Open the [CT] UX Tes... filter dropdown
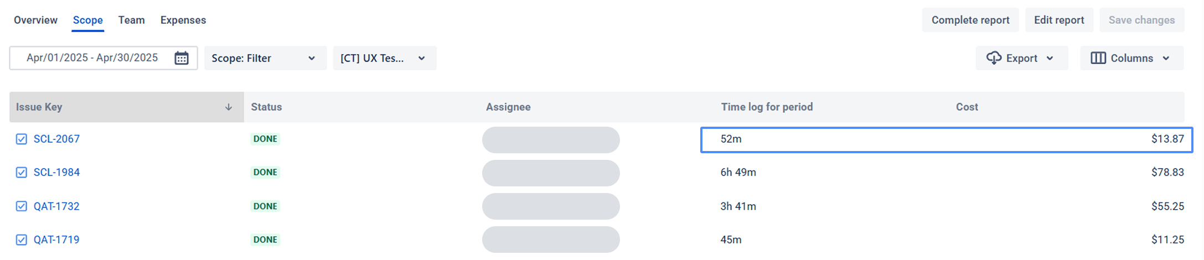The width and height of the screenshot is (1204, 260). pyautogui.click(x=385, y=58)
